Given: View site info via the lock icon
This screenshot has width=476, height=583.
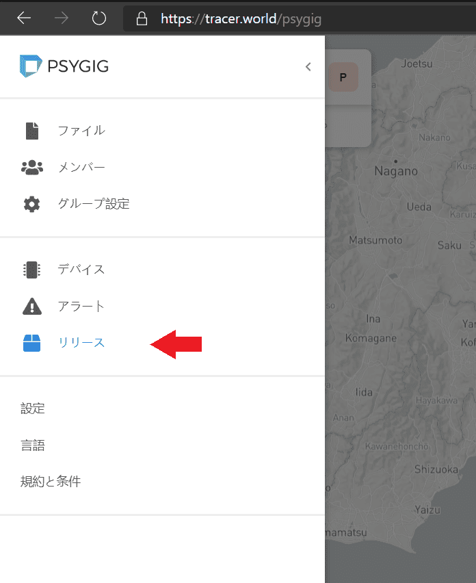Looking at the screenshot, I should click(142, 18).
